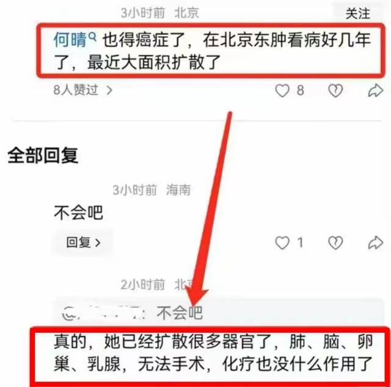391x387 pixels.
Task: Dislike the top comment via broken heart
Action: coord(335,90)
